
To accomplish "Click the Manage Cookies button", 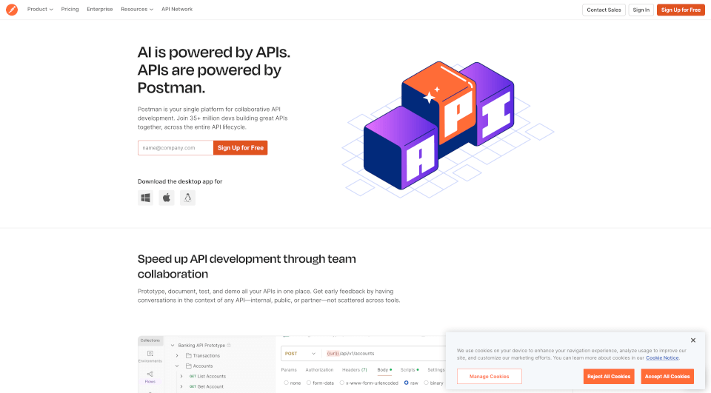I will (x=490, y=376).
